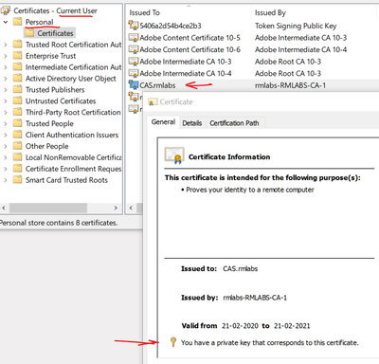Click the private key icon in dialog
This screenshot has width=379, height=364.
(x=172, y=342)
